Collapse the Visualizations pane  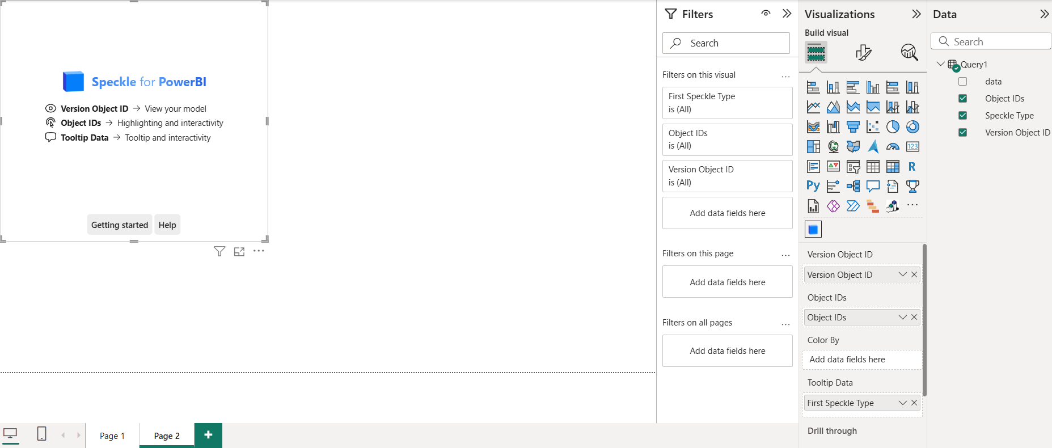916,14
